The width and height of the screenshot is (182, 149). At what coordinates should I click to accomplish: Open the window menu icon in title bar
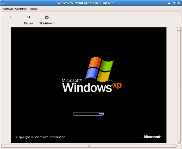(3, 3)
